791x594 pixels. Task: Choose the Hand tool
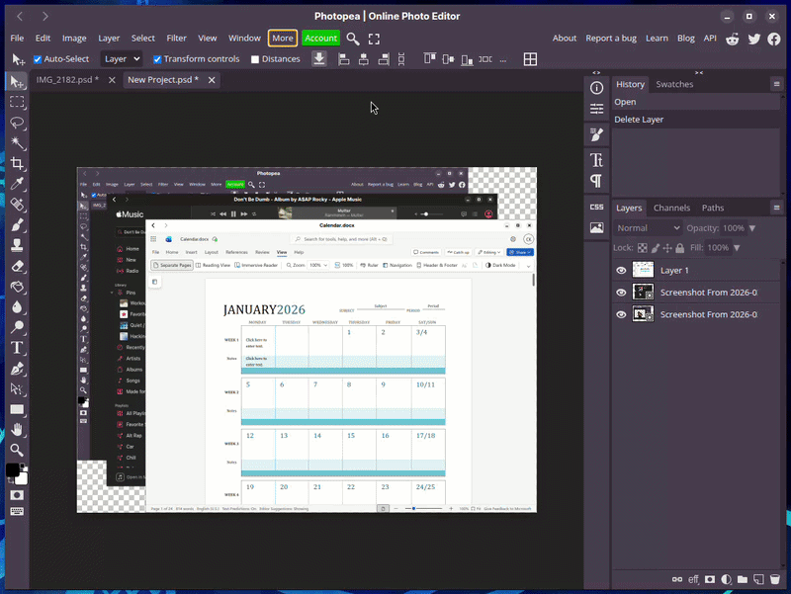tap(18, 430)
